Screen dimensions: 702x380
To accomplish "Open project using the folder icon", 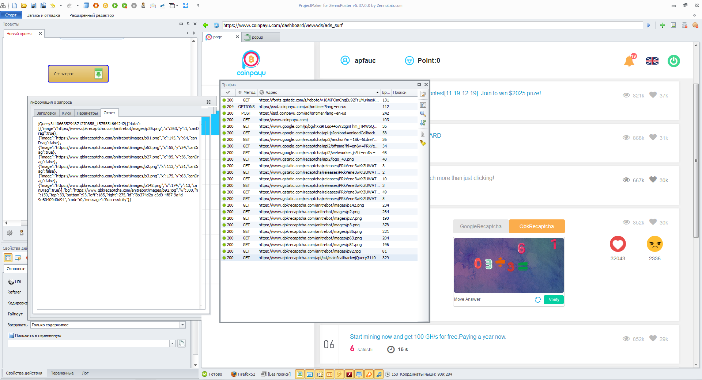I will [24, 5].
